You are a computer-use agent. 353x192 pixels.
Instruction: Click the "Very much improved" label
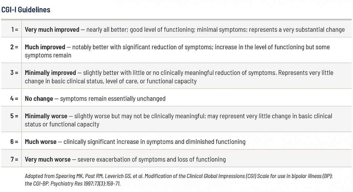pyautogui.click(x=52, y=30)
